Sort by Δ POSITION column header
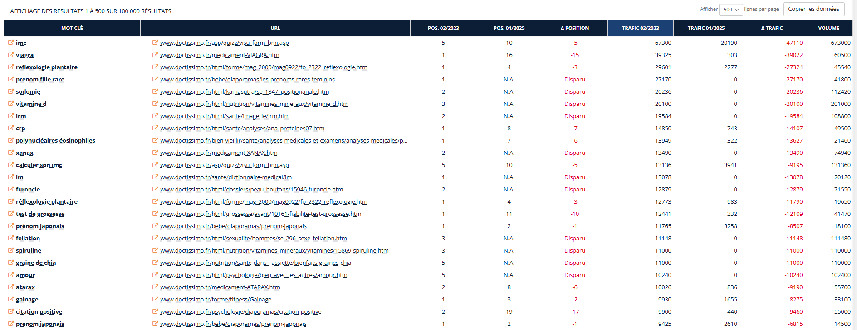This screenshot has width=857, height=330. pos(575,28)
